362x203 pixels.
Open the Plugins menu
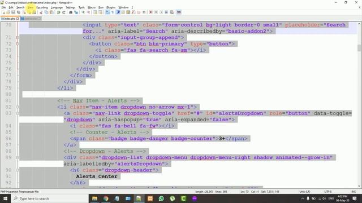click(x=111, y=7)
